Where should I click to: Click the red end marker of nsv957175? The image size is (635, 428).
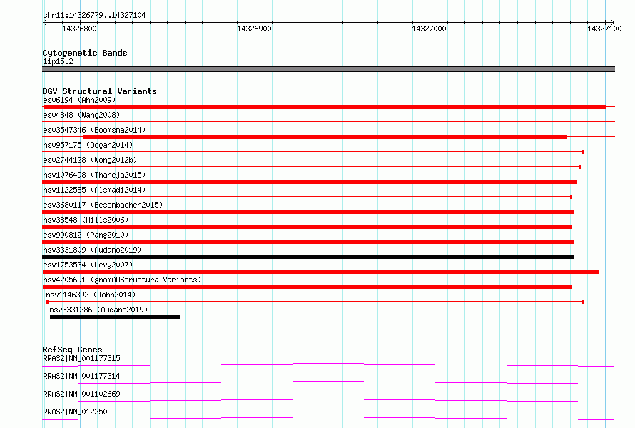click(x=583, y=152)
